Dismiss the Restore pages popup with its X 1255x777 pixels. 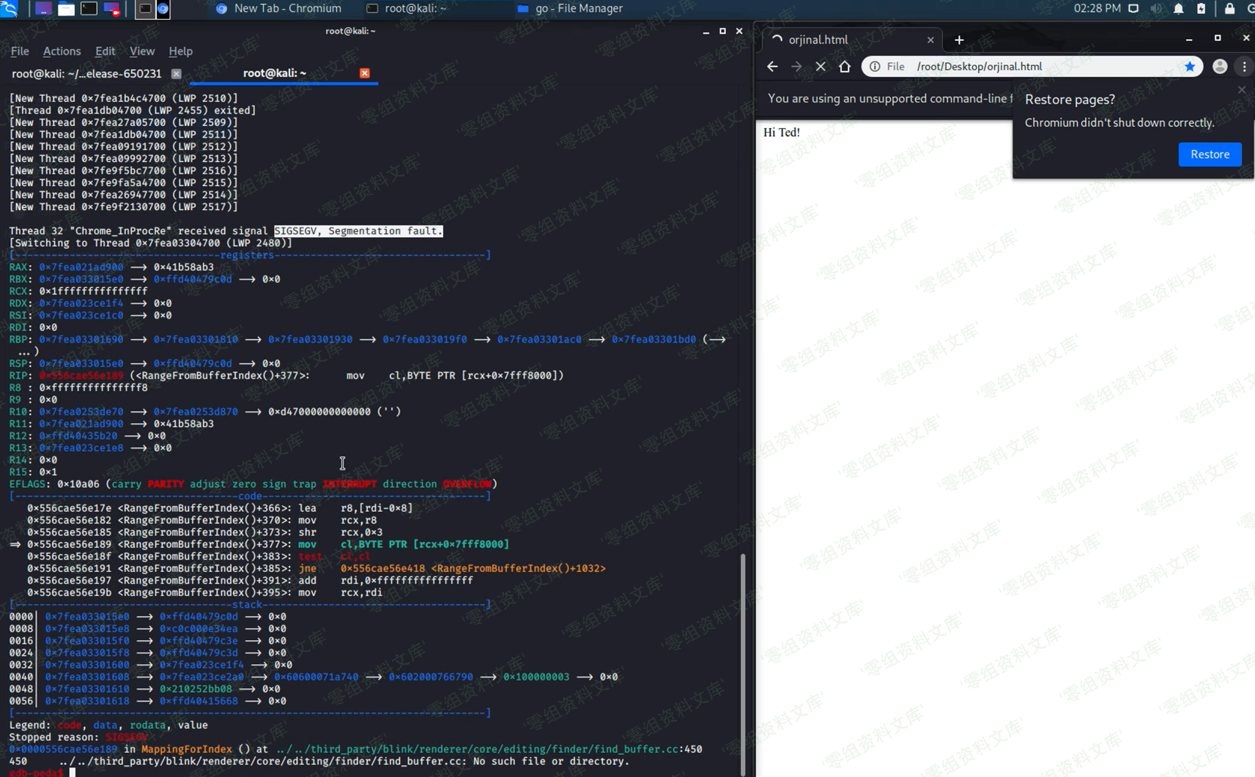tap(1241, 90)
